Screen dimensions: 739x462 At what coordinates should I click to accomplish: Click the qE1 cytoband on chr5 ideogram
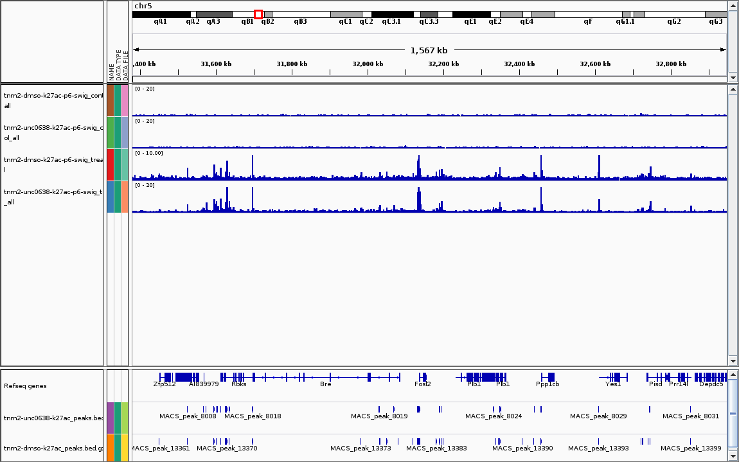(471, 14)
